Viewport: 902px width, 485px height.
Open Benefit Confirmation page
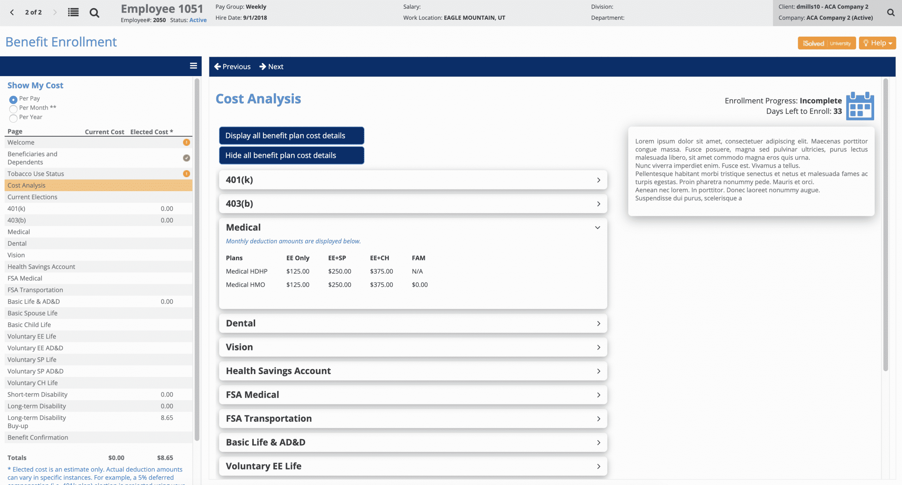[38, 437]
